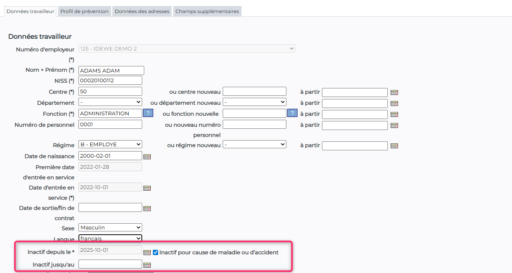Open the Sexe Masculin dropdown
The height and width of the screenshot is (273, 512).
[110, 228]
